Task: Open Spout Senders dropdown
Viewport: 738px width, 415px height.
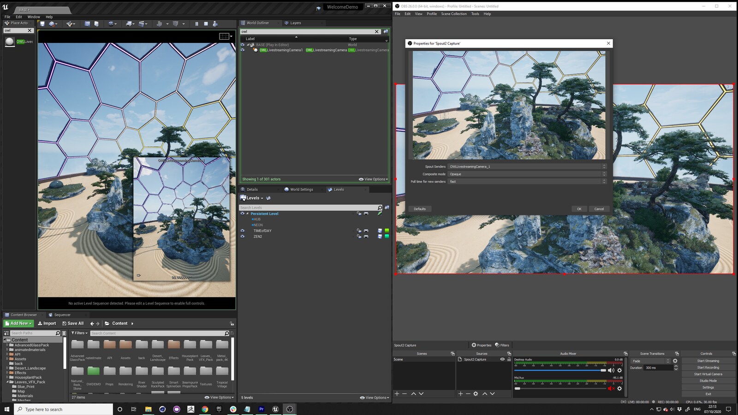Action: [x=527, y=166]
